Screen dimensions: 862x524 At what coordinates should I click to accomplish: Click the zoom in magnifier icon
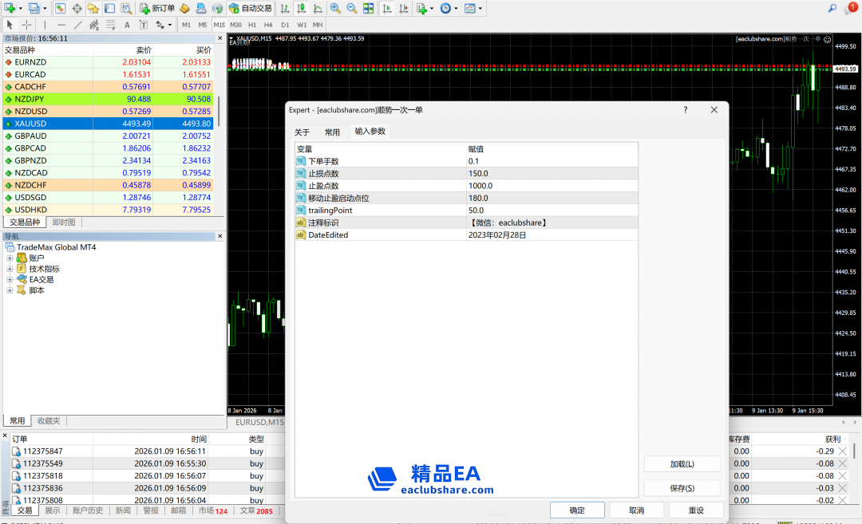[335, 8]
